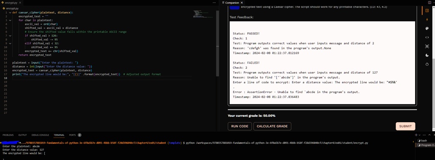
Task: Open the new terminal launch profile dropdown arrow
Action: (x=419, y=135)
